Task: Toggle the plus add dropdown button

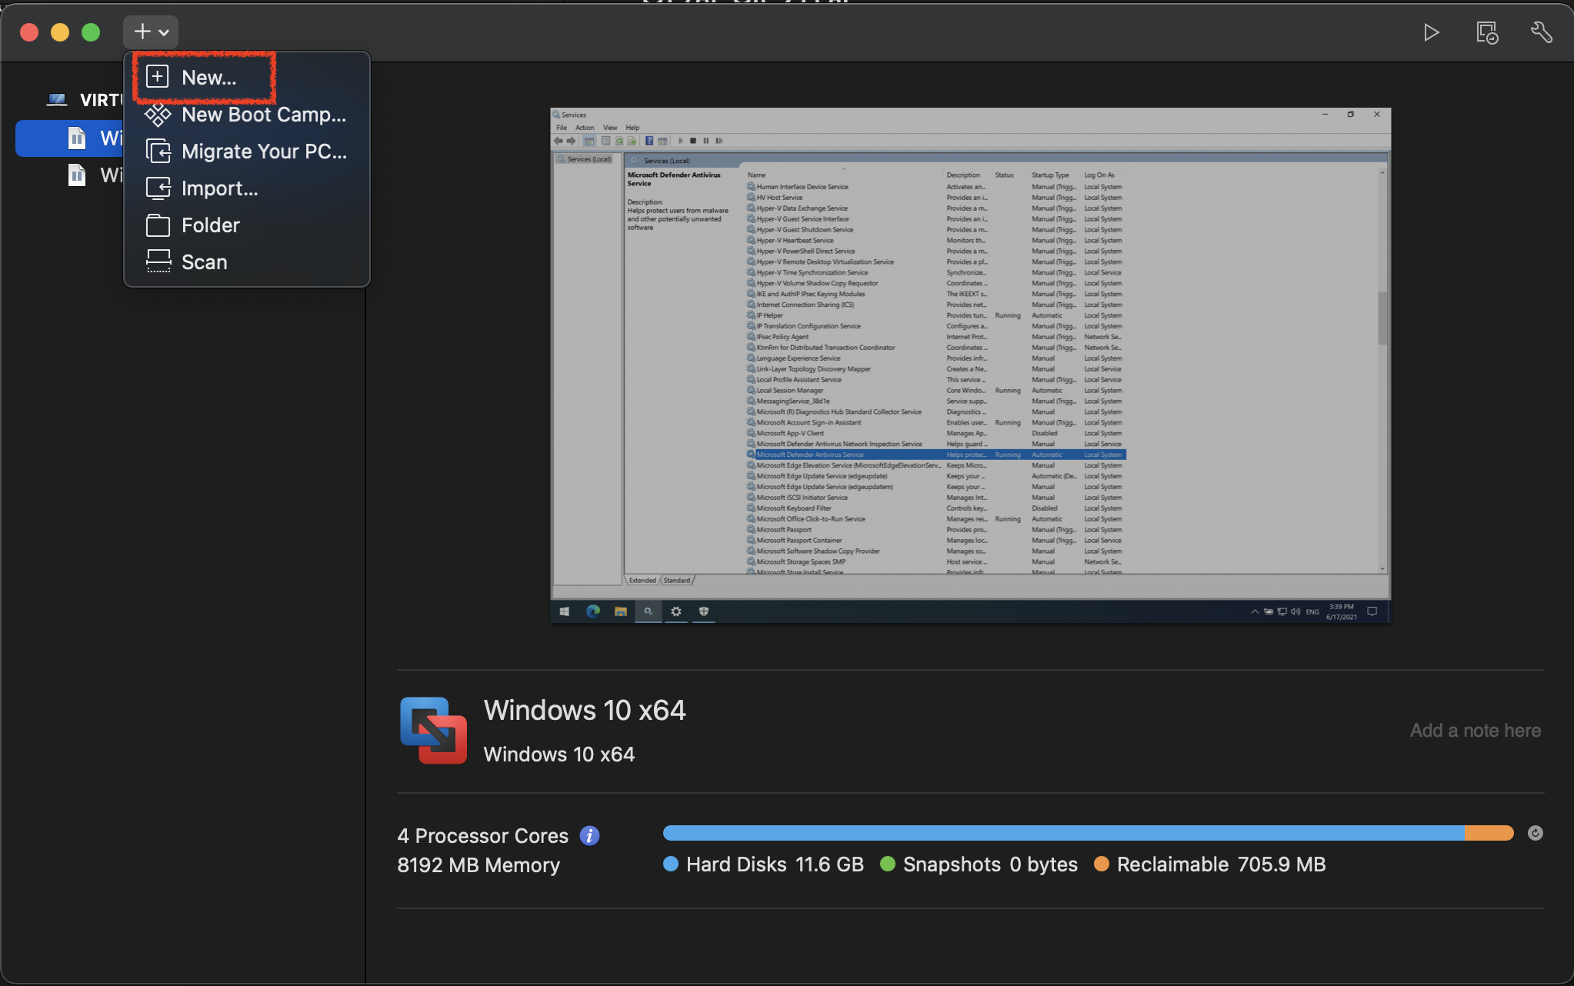Action: (151, 32)
